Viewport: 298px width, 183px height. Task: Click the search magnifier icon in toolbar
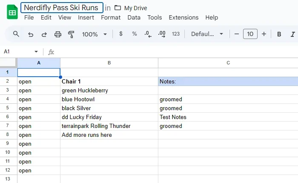[16, 34]
